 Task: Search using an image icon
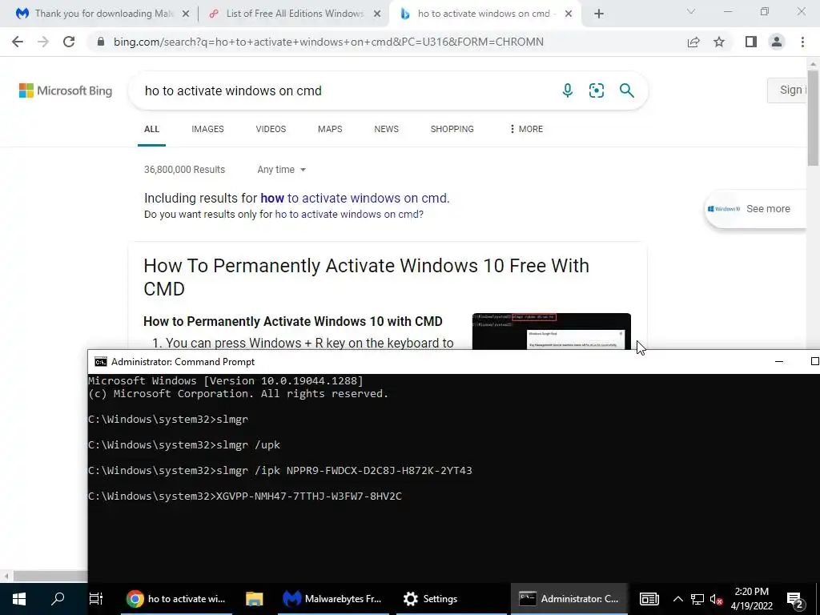(x=597, y=90)
